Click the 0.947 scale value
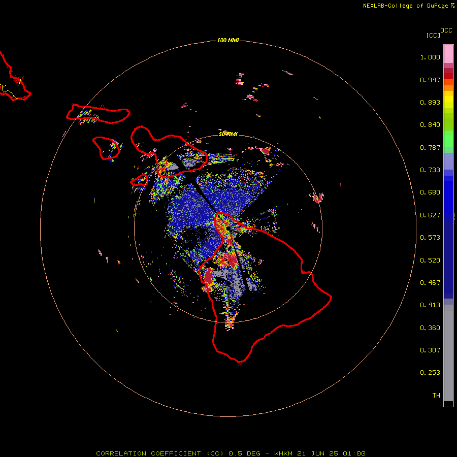 coord(430,80)
